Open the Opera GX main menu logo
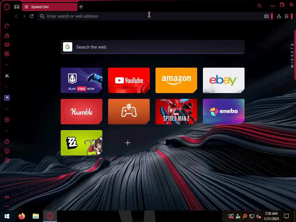The image size is (296, 222). point(7,7)
